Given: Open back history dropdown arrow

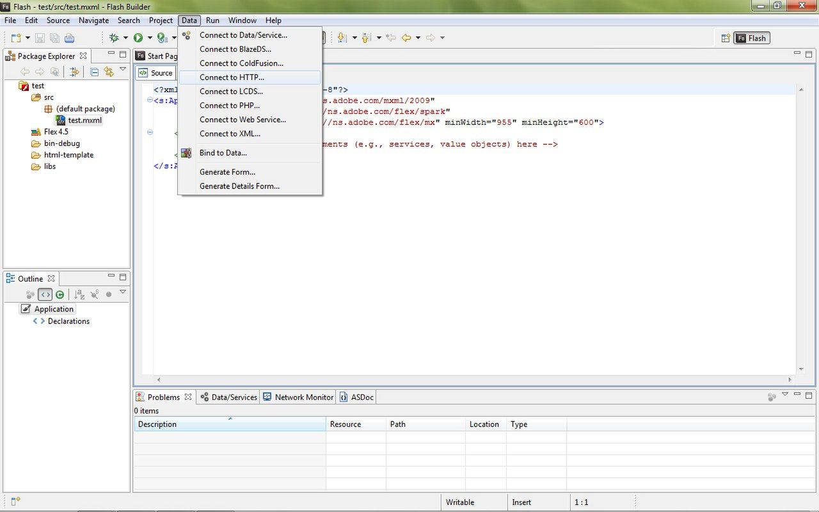Looking at the screenshot, I should click(418, 38).
